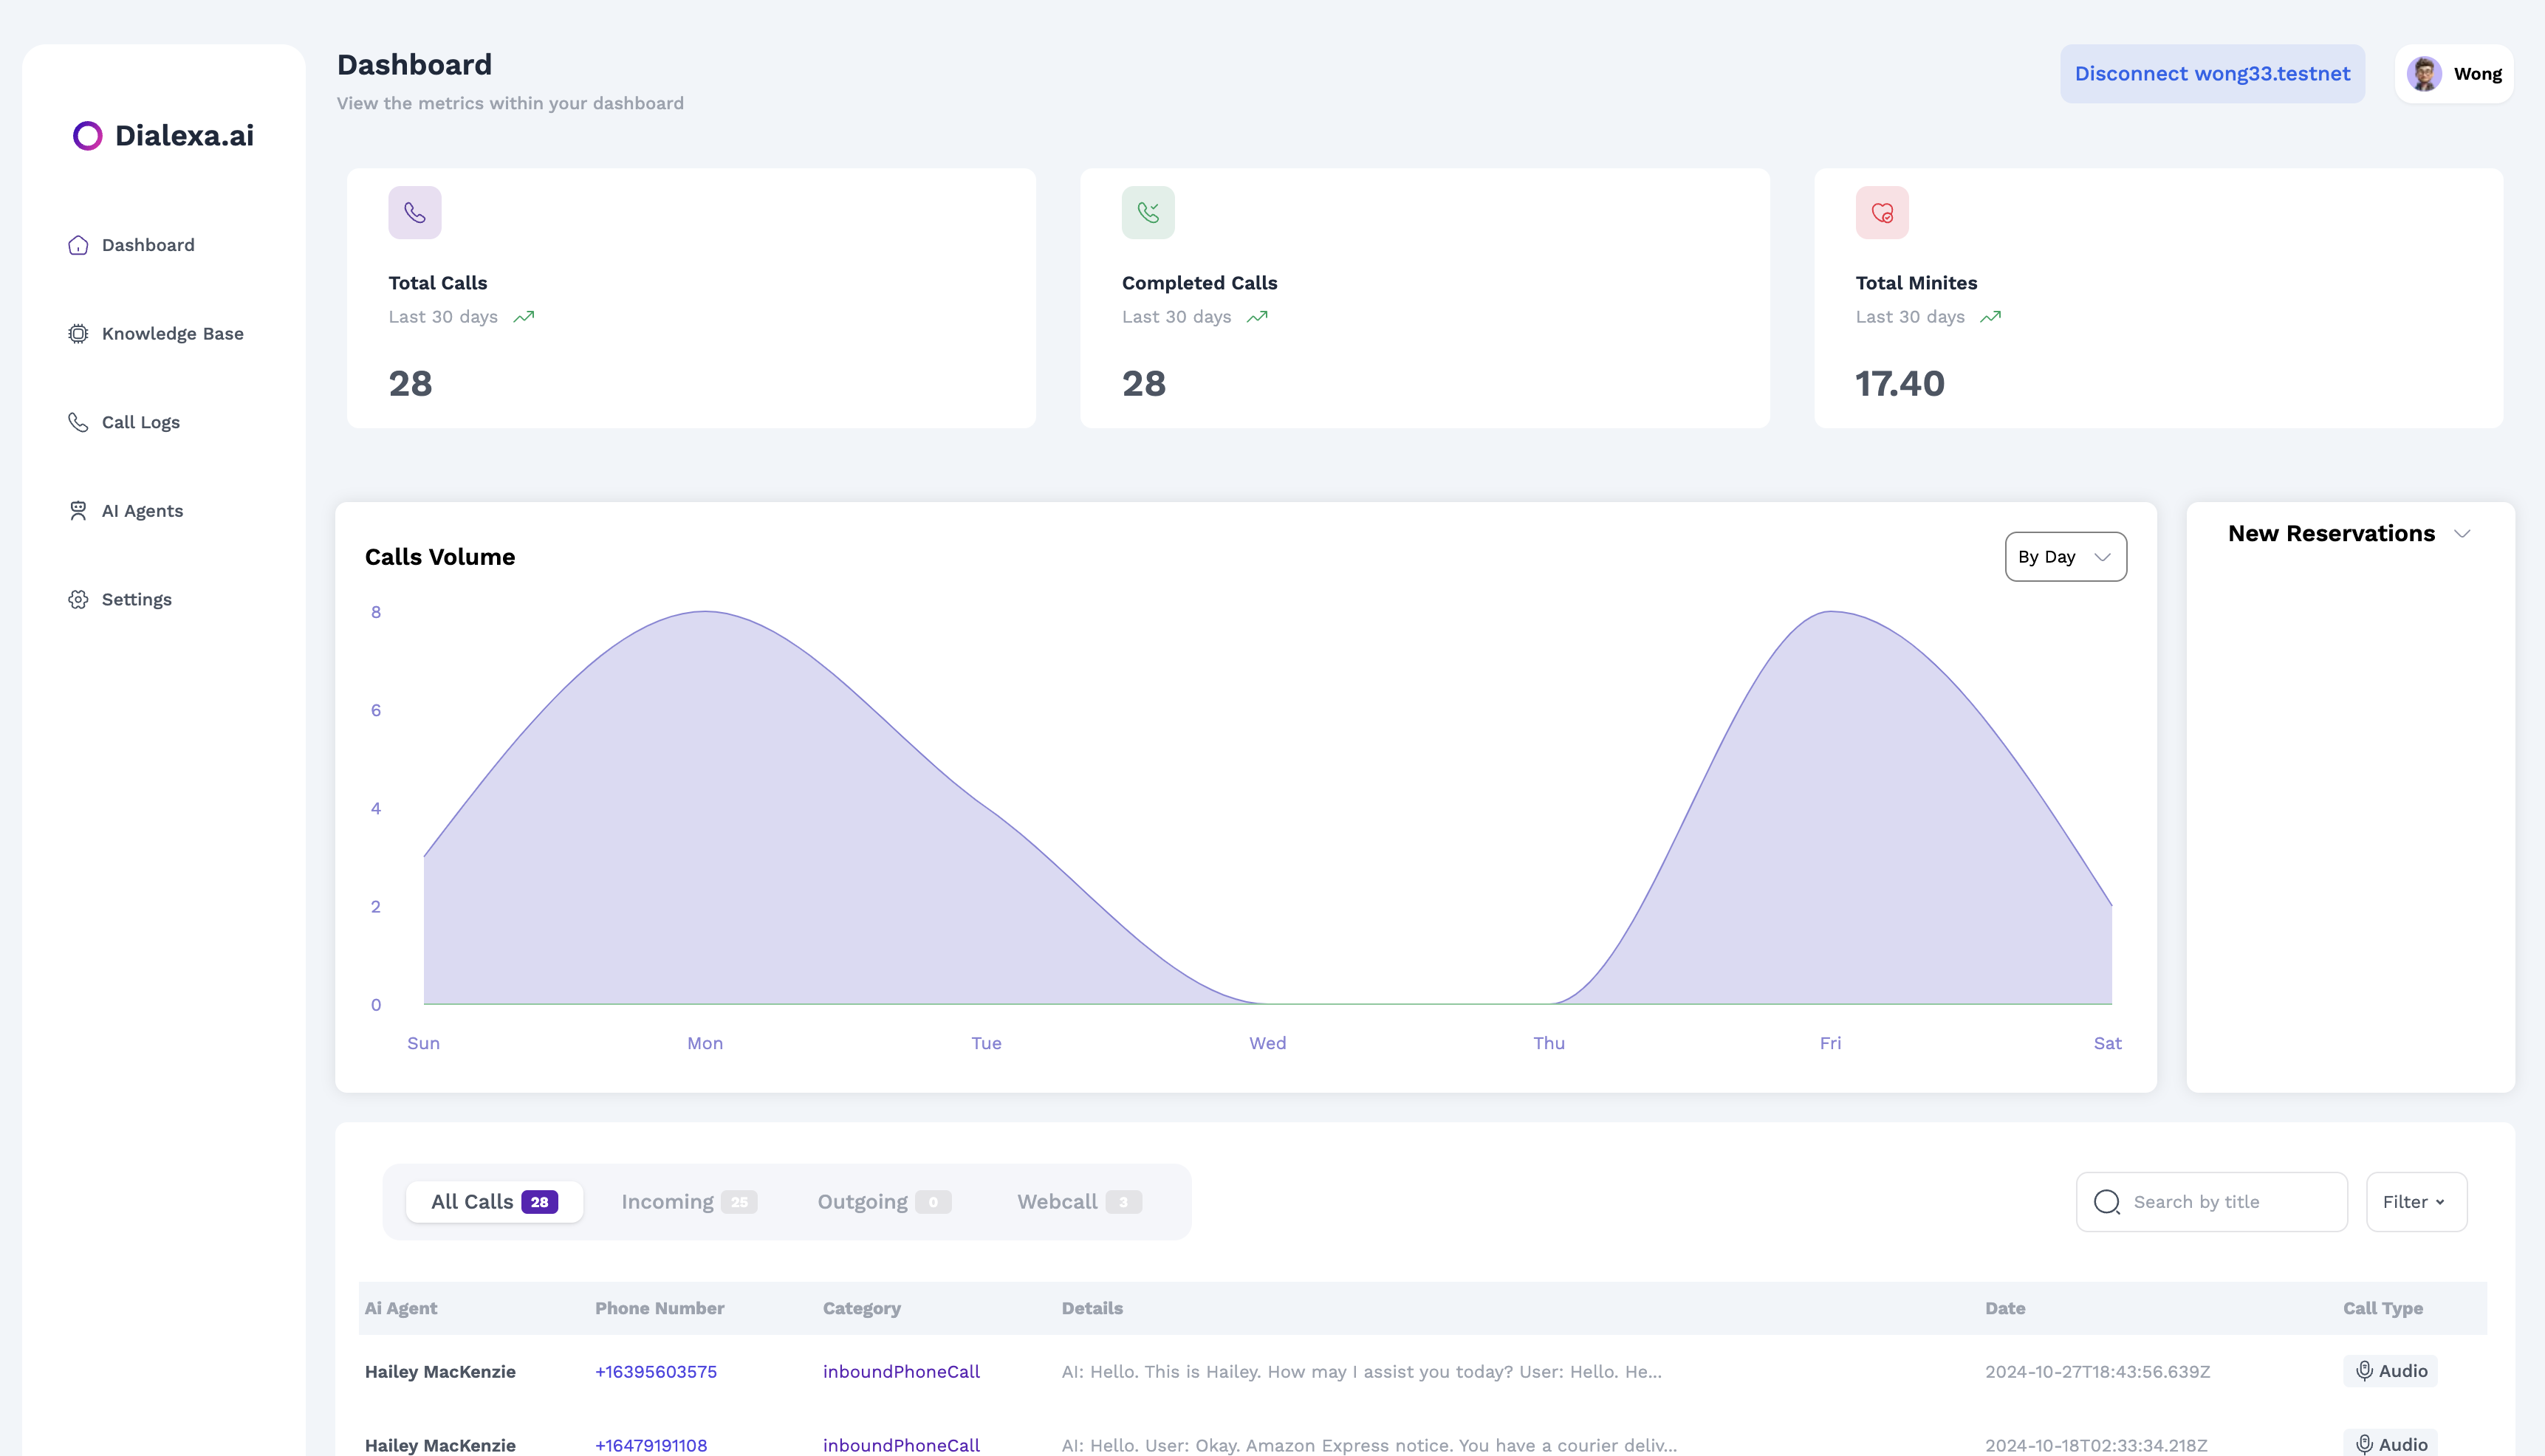Click Disconnect wong33.testnet button
This screenshot has height=1456, width=2545.
point(2212,74)
